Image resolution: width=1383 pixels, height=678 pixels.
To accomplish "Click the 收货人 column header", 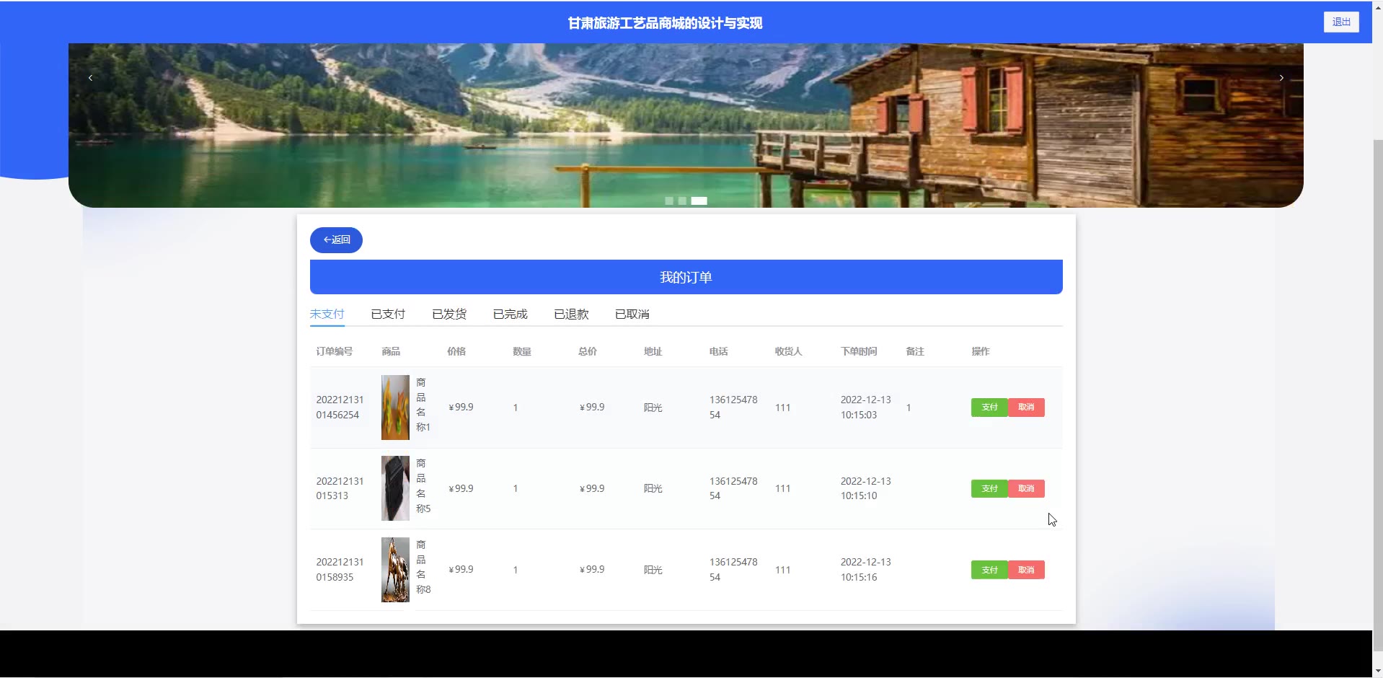I will point(789,352).
